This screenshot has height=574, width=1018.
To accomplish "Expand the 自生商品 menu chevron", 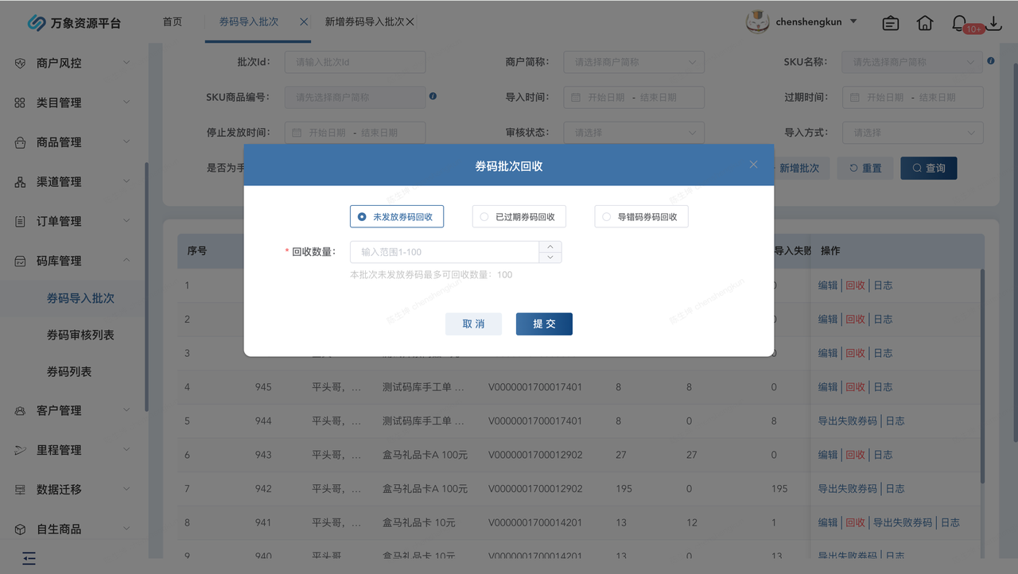I will pos(126,529).
